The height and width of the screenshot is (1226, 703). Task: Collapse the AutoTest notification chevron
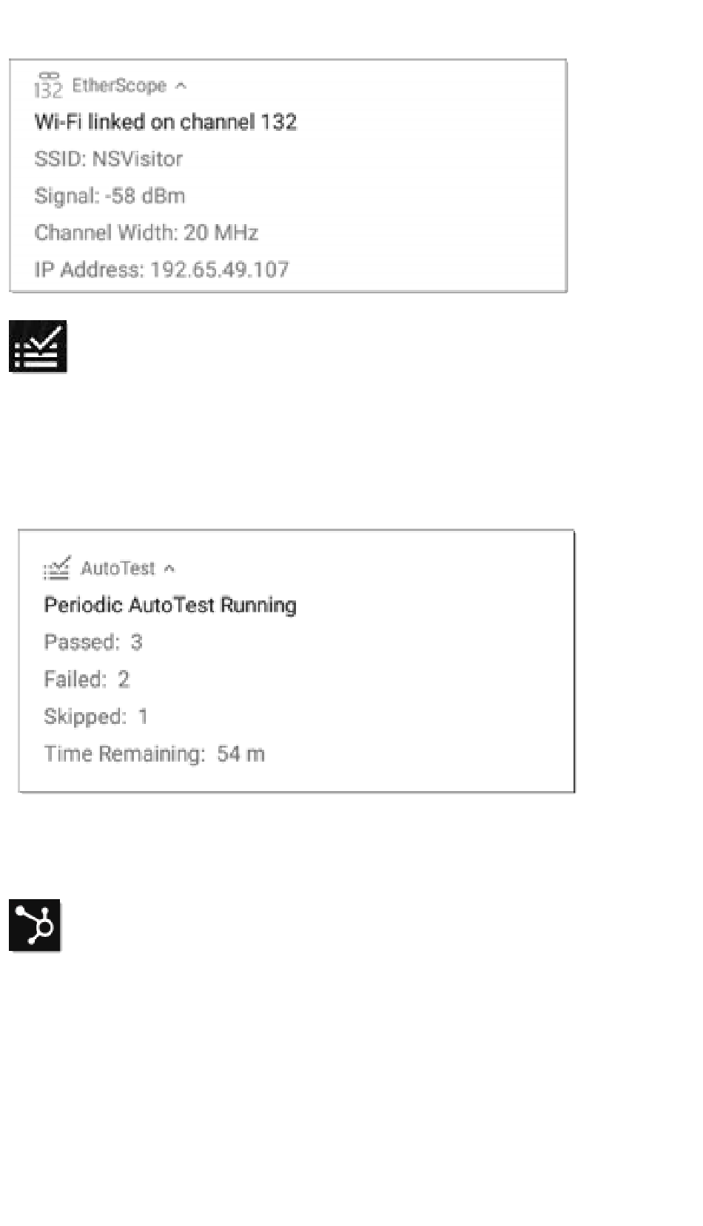pos(169,569)
